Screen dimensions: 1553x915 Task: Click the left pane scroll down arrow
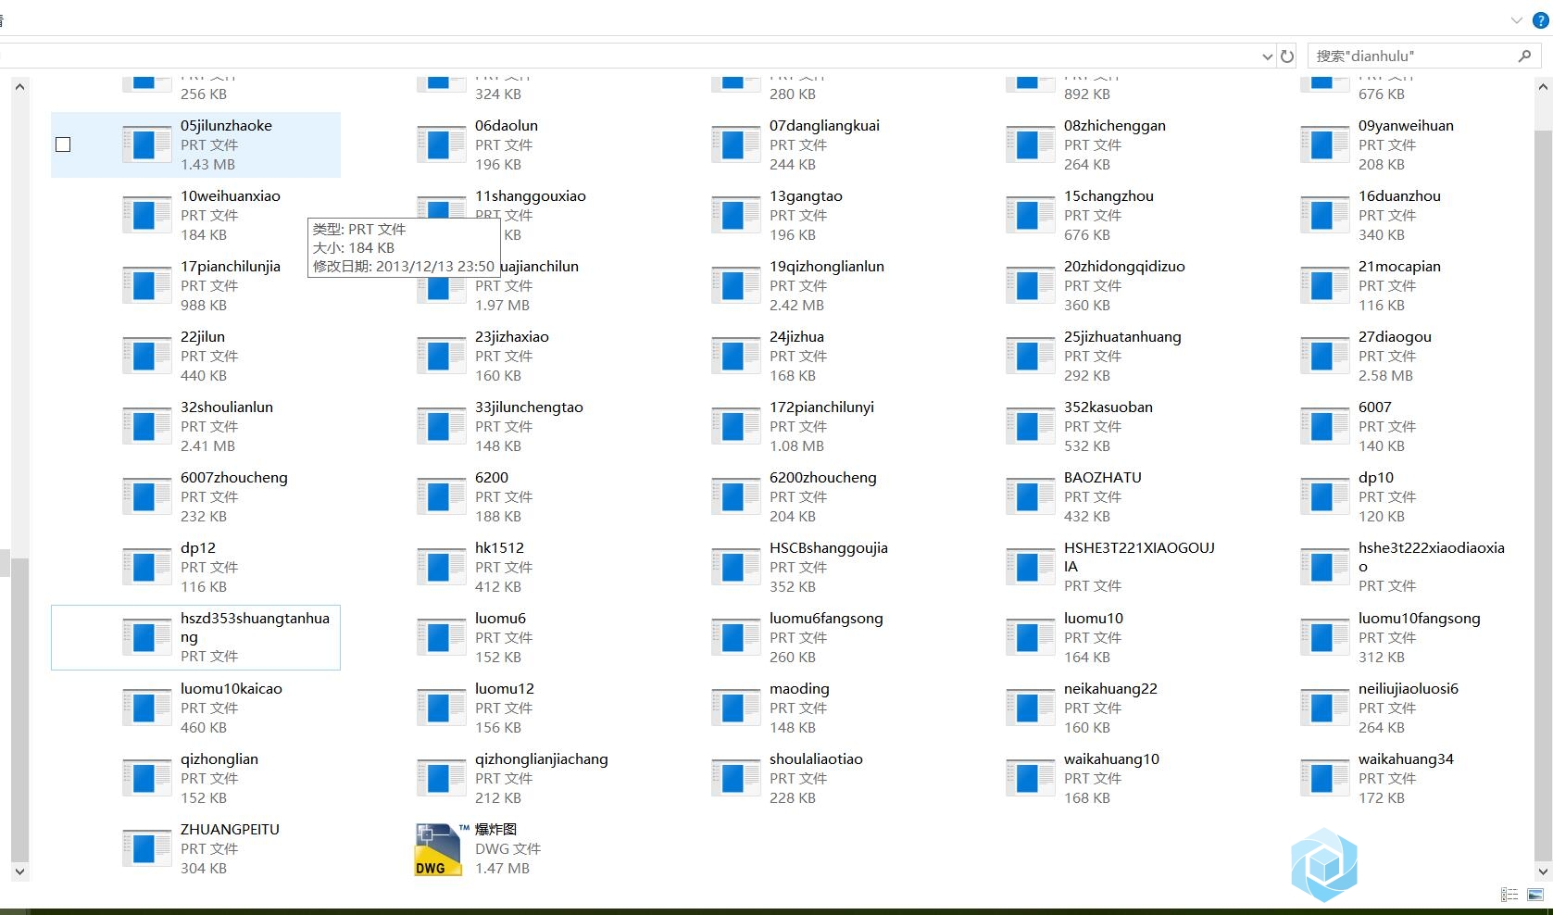(x=19, y=871)
